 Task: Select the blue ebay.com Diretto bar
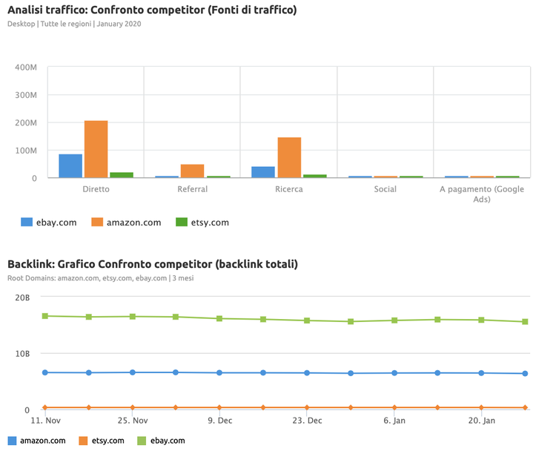[x=70, y=165]
